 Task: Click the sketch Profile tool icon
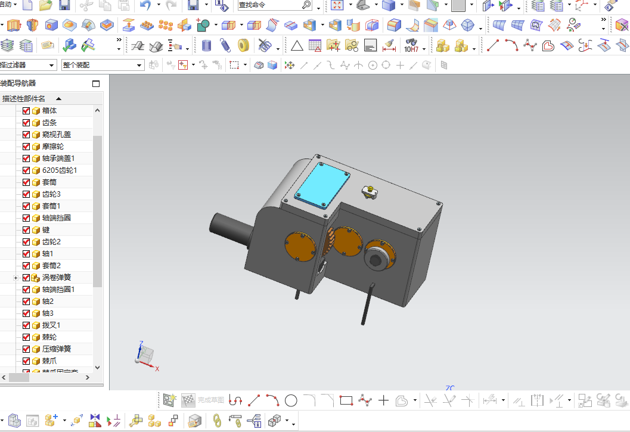[x=235, y=400]
